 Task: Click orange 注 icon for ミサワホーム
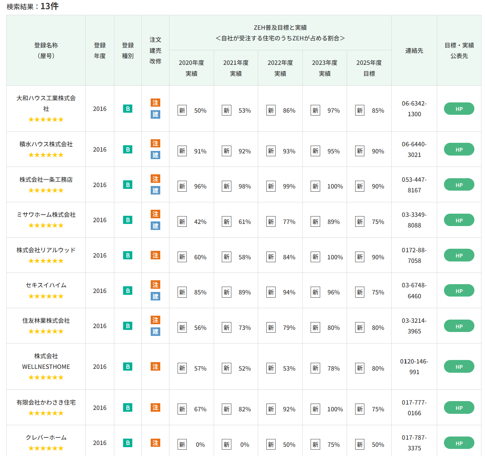pyautogui.click(x=155, y=214)
